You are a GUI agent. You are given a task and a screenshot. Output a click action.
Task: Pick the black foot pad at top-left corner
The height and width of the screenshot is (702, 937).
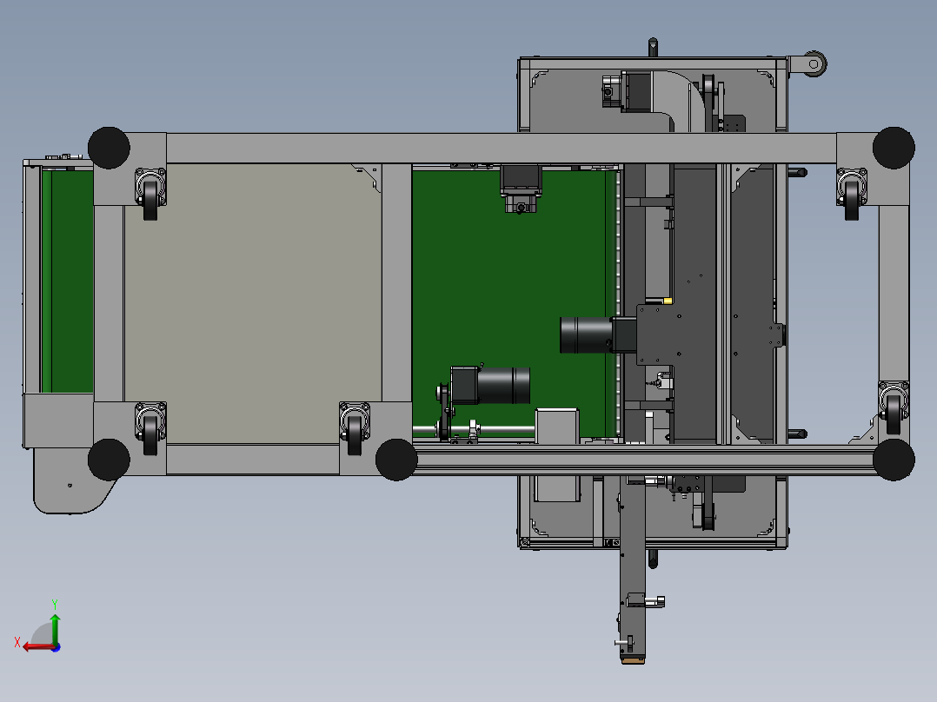point(109,148)
